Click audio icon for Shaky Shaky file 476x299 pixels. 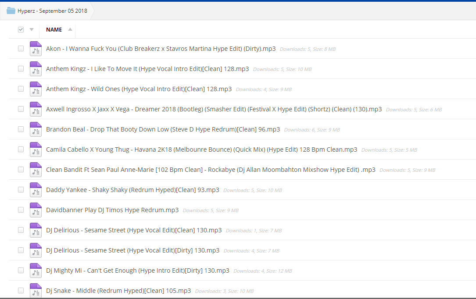(36, 190)
